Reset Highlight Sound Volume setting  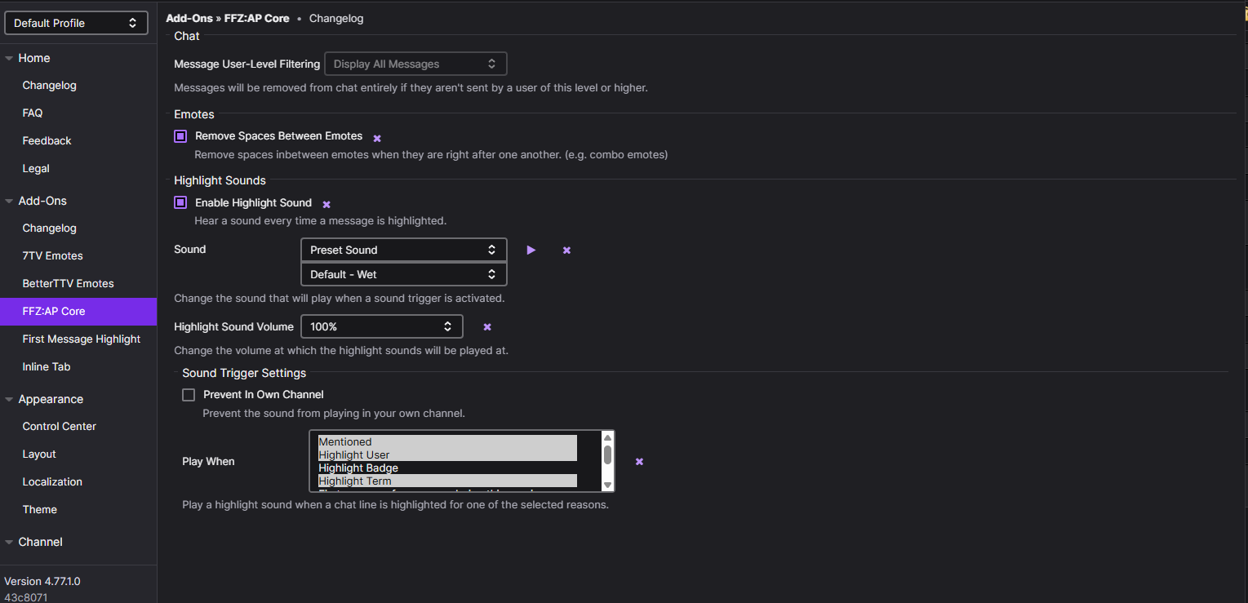coord(487,326)
